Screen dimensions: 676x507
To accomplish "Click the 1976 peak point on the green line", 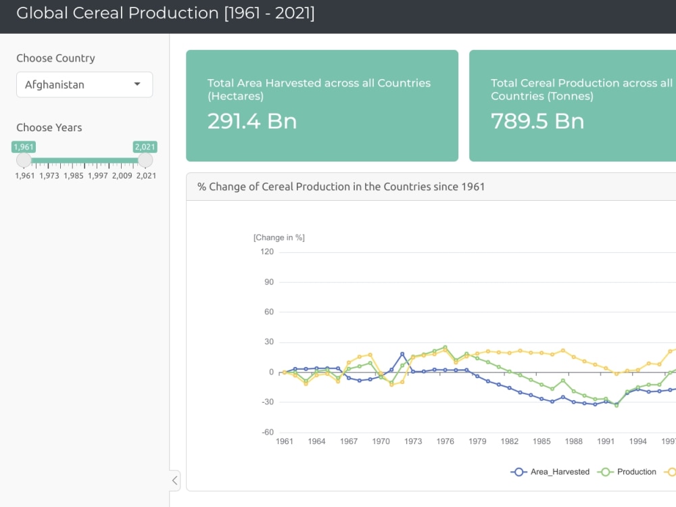I will [445, 347].
